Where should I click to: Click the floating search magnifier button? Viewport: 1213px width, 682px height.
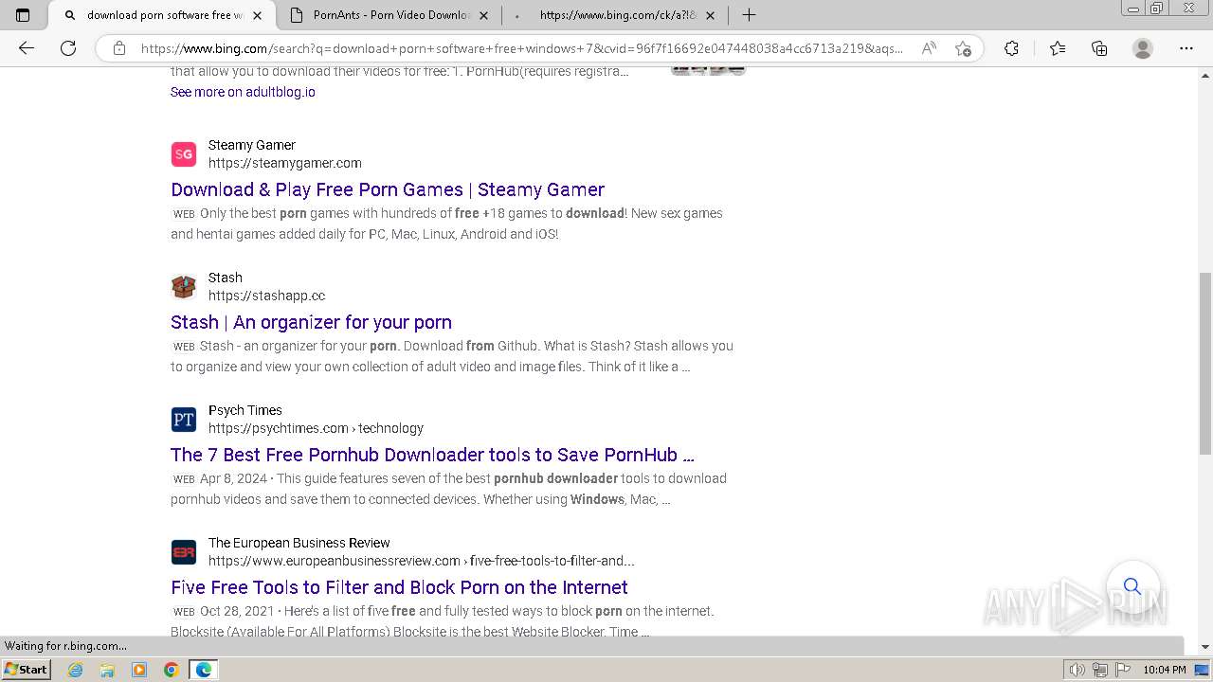point(1132,586)
